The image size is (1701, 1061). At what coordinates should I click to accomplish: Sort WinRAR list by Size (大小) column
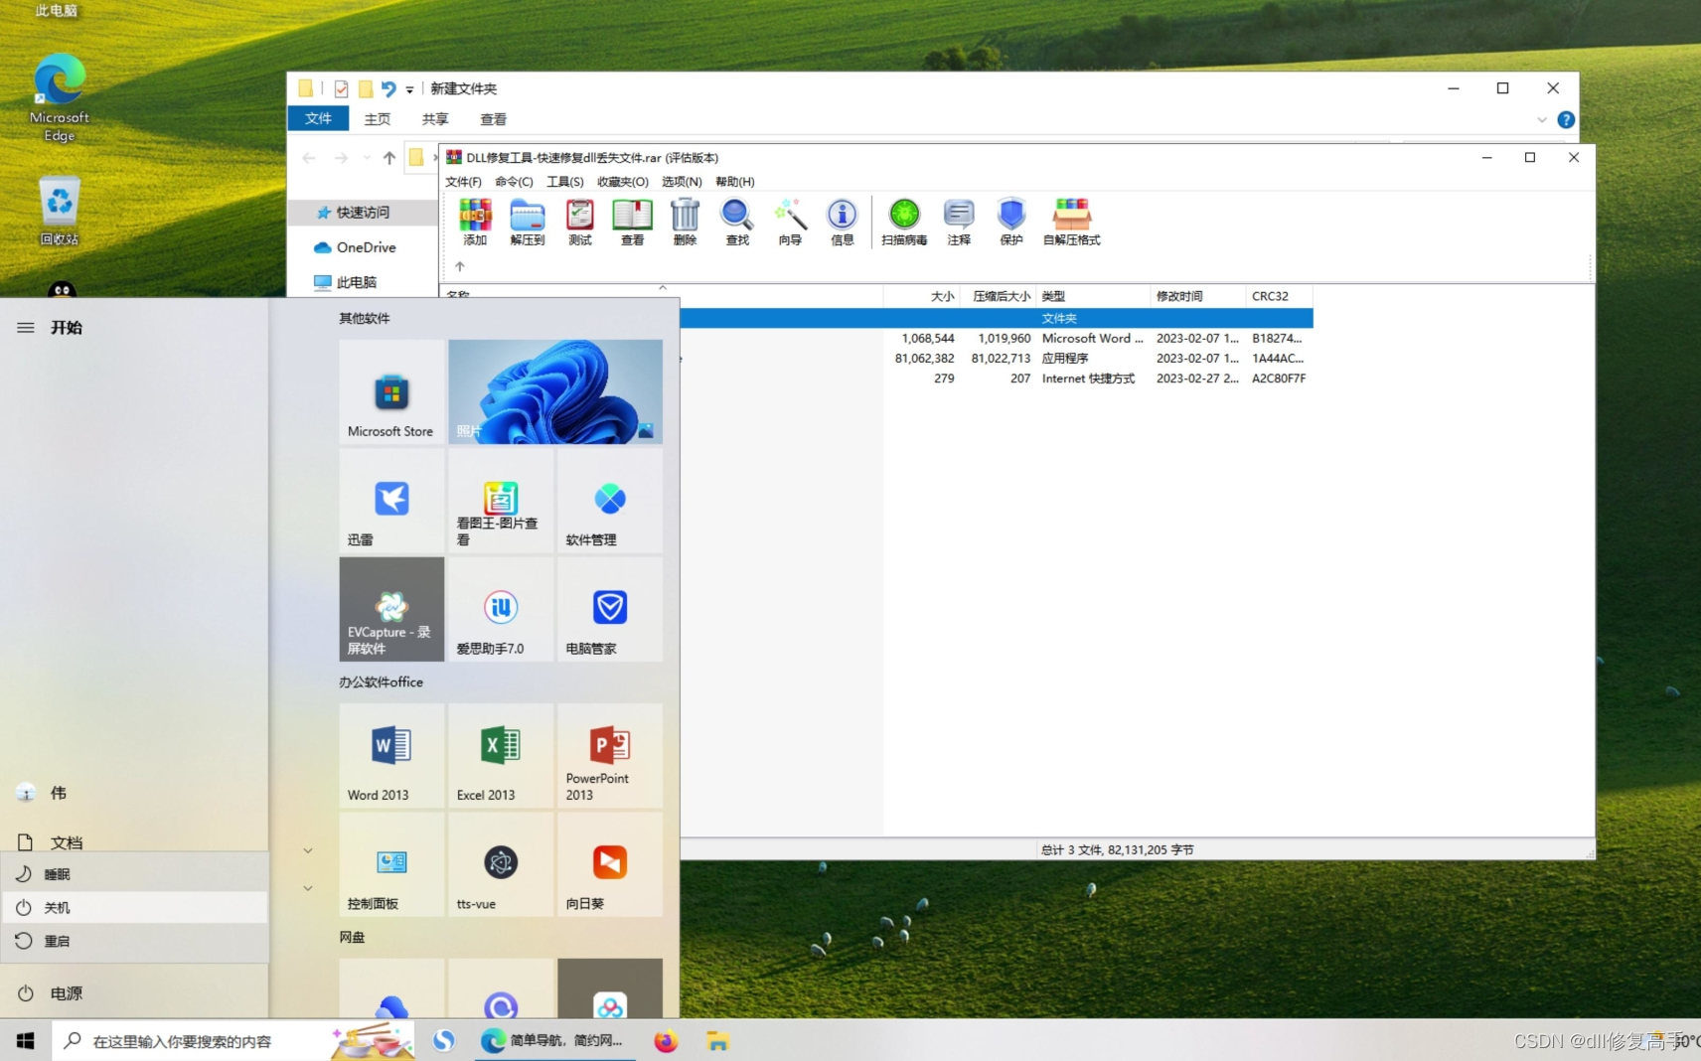(922, 296)
